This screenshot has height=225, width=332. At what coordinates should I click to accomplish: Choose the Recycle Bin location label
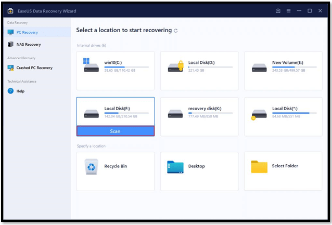pos(116,166)
